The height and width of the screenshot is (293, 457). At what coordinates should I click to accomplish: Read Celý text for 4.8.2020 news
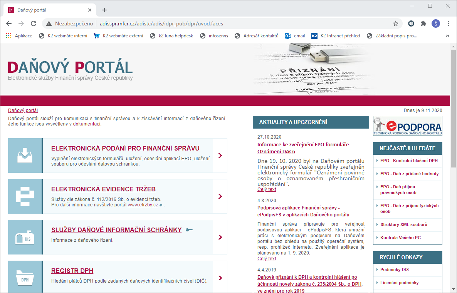[x=267, y=259]
